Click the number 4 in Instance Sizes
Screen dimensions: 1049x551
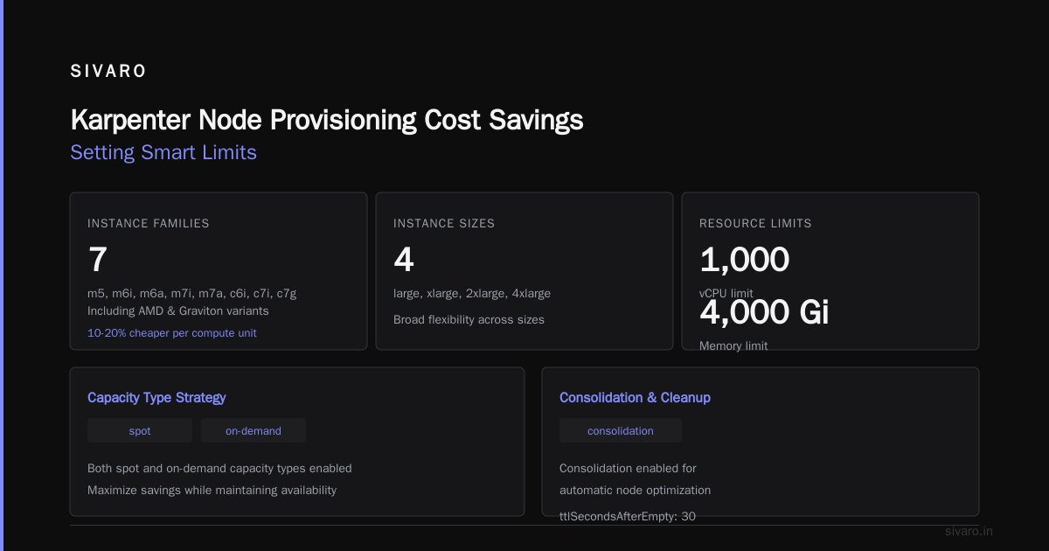(x=404, y=260)
